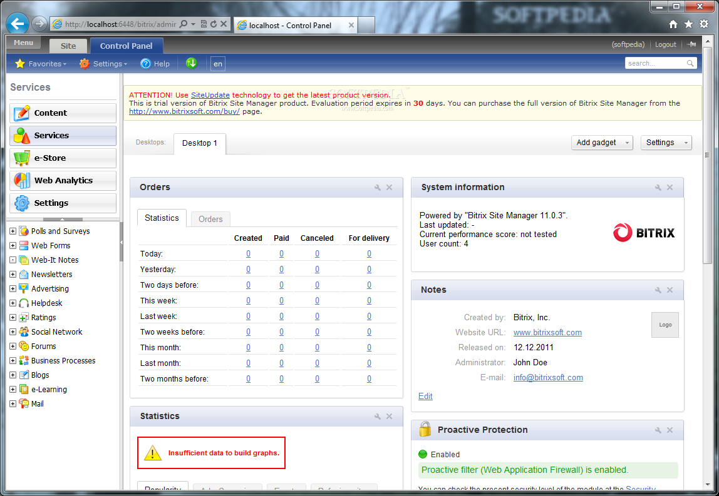The height and width of the screenshot is (496, 719).
Task: Click the Statistics gadget wrench icon
Action: (x=378, y=417)
